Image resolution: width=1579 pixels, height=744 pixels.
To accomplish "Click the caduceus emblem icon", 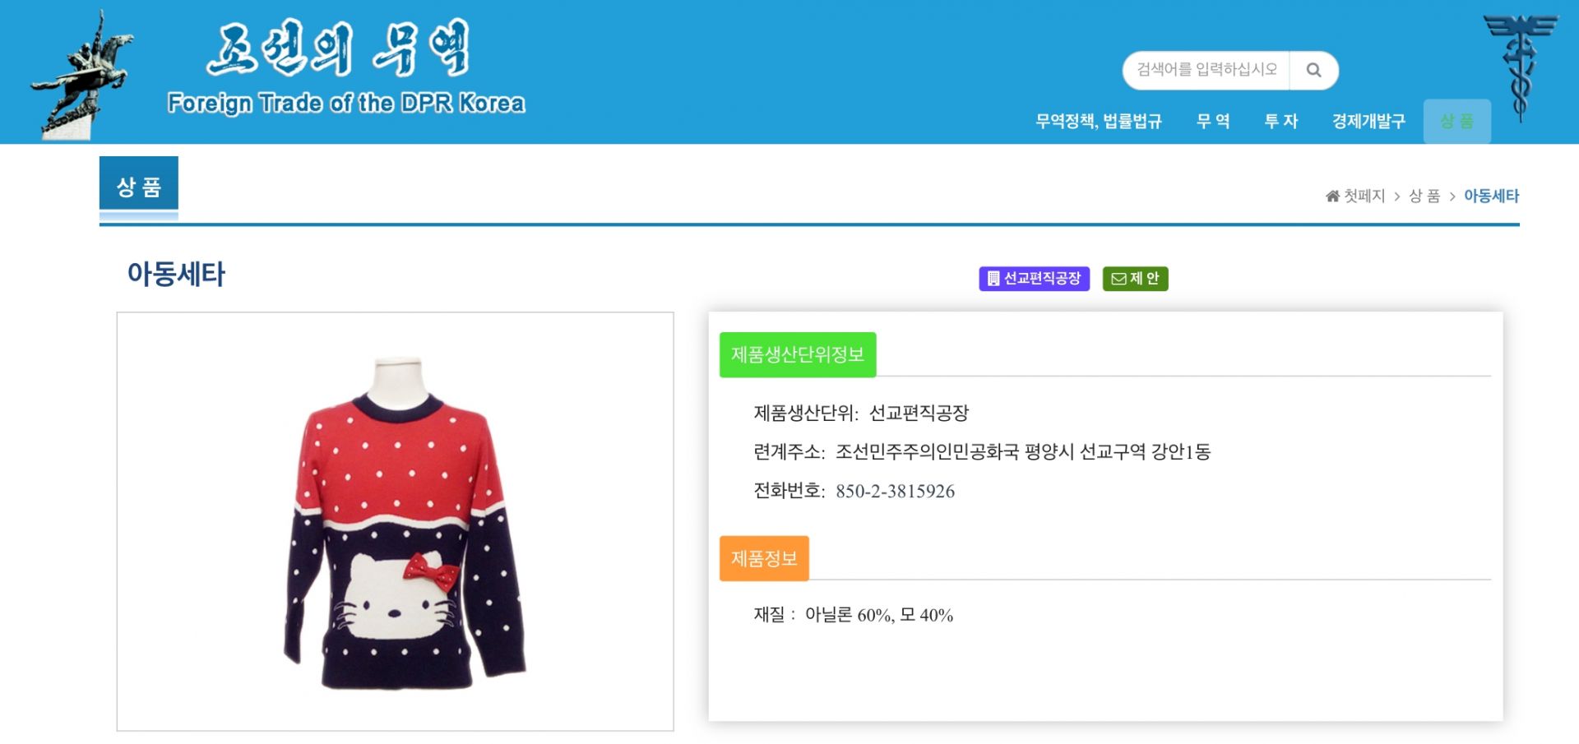I will (1520, 67).
